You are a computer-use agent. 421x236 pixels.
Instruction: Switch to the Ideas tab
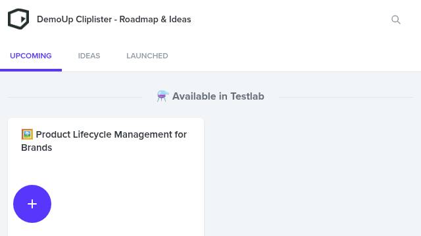pyautogui.click(x=89, y=56)
